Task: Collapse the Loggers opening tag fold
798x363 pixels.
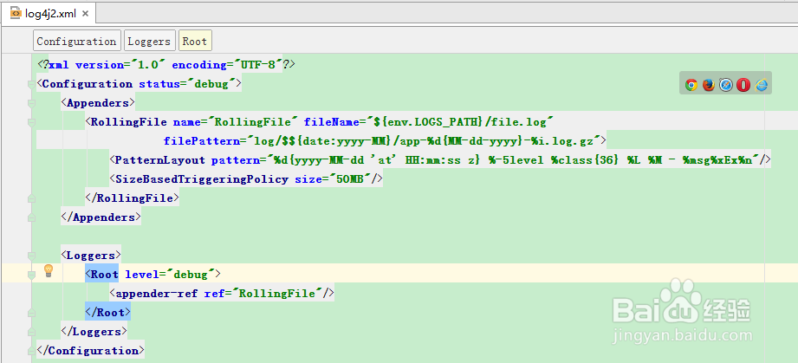Action: (31, 256)
